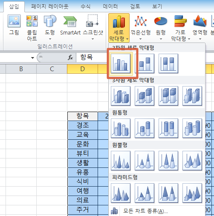Click the 유흥 cell

coord(83,172)
